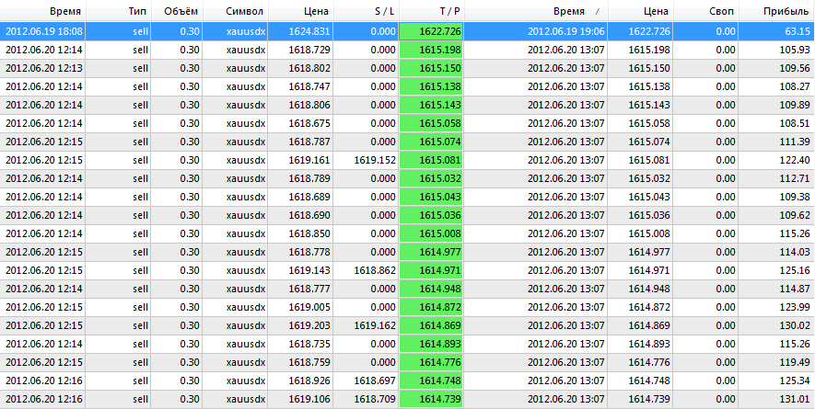Image resolution: width=815 pixels, height=409 pixels.
Task: Select the profit value 125.16
Action: click(776, 270)
